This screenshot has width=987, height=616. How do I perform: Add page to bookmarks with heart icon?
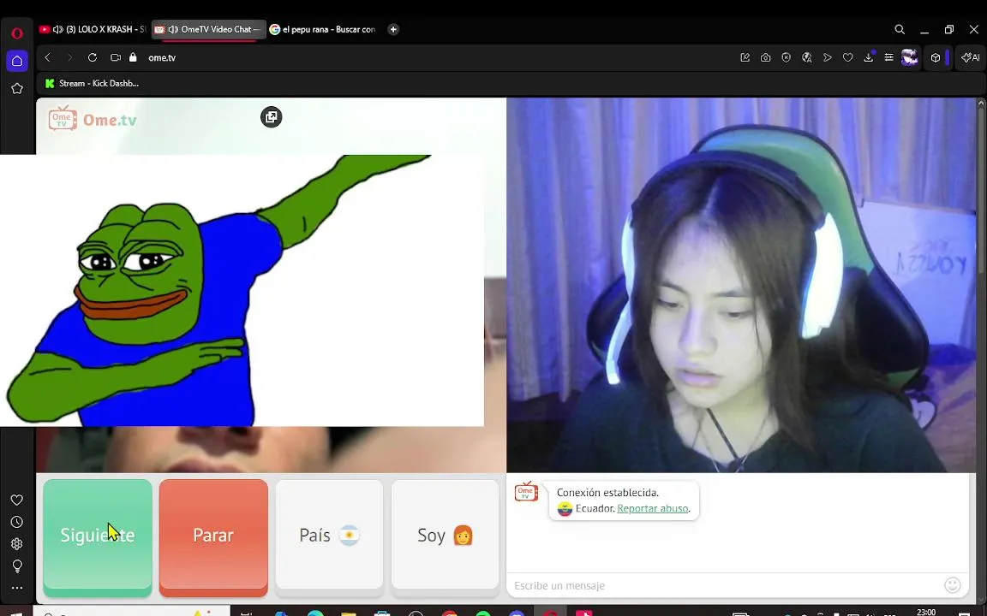(848, 57)
